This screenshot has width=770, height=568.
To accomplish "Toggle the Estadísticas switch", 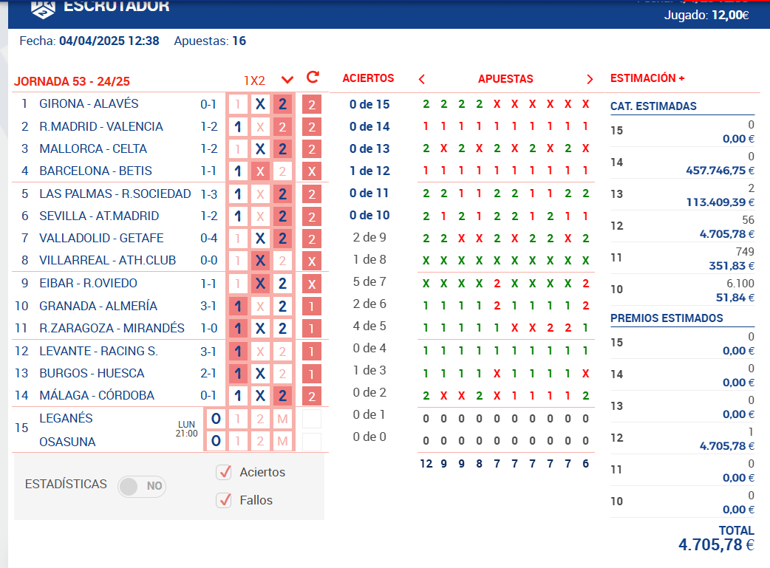I will coord(142,486).
